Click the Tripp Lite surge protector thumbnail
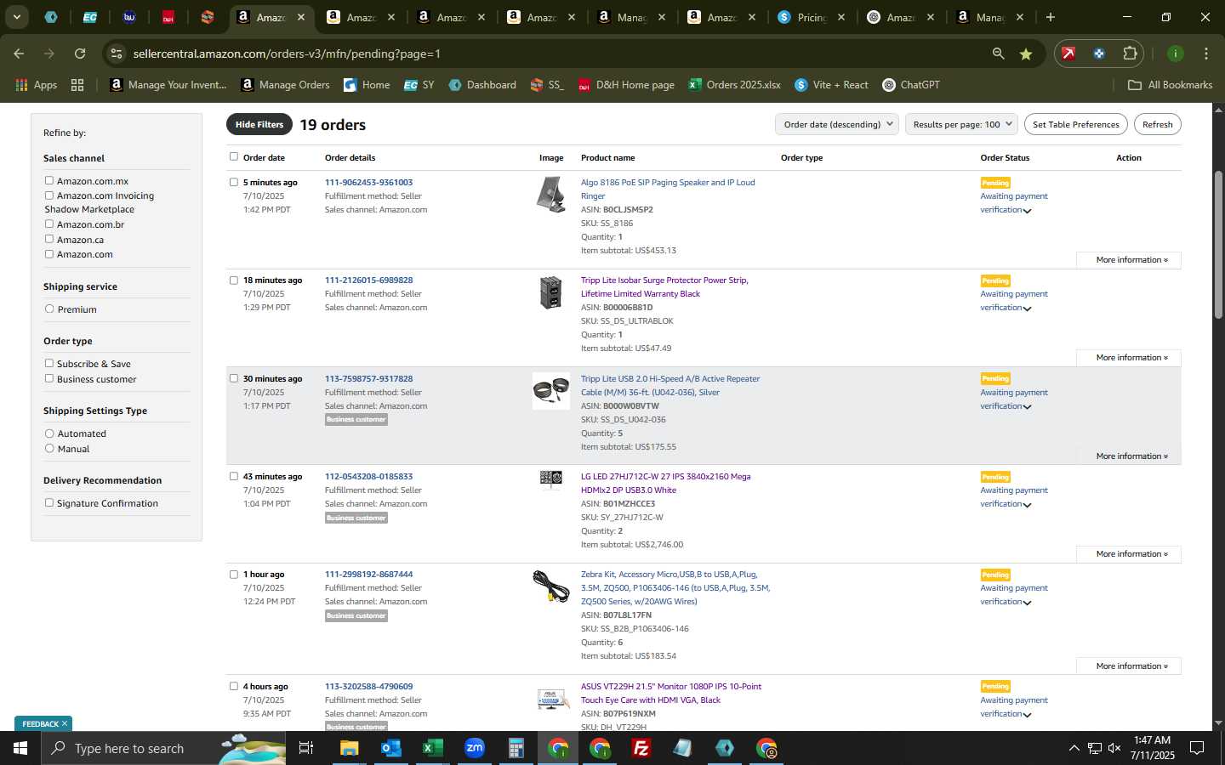1225x765 pixels. coord(551,292)
